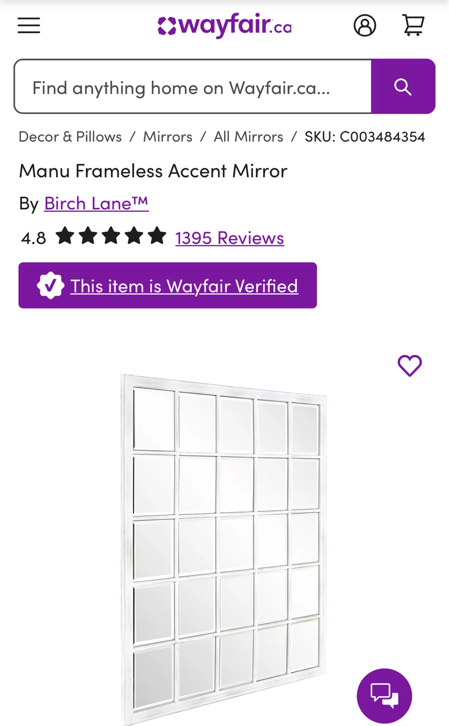Image resolution: width=449 pixels, height=726 pixels.
Task: Open the hamburger navigation menu
Action: (29, 25)
